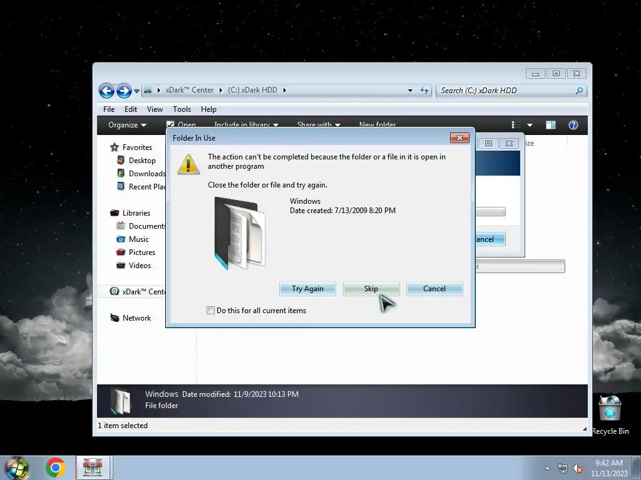Open the Organize dropdown

[127, 125]
